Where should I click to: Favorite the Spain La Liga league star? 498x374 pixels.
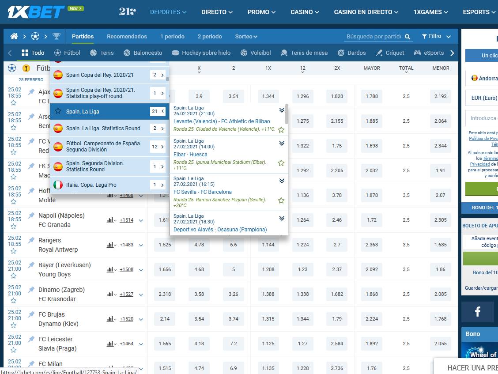coord(58,111)
